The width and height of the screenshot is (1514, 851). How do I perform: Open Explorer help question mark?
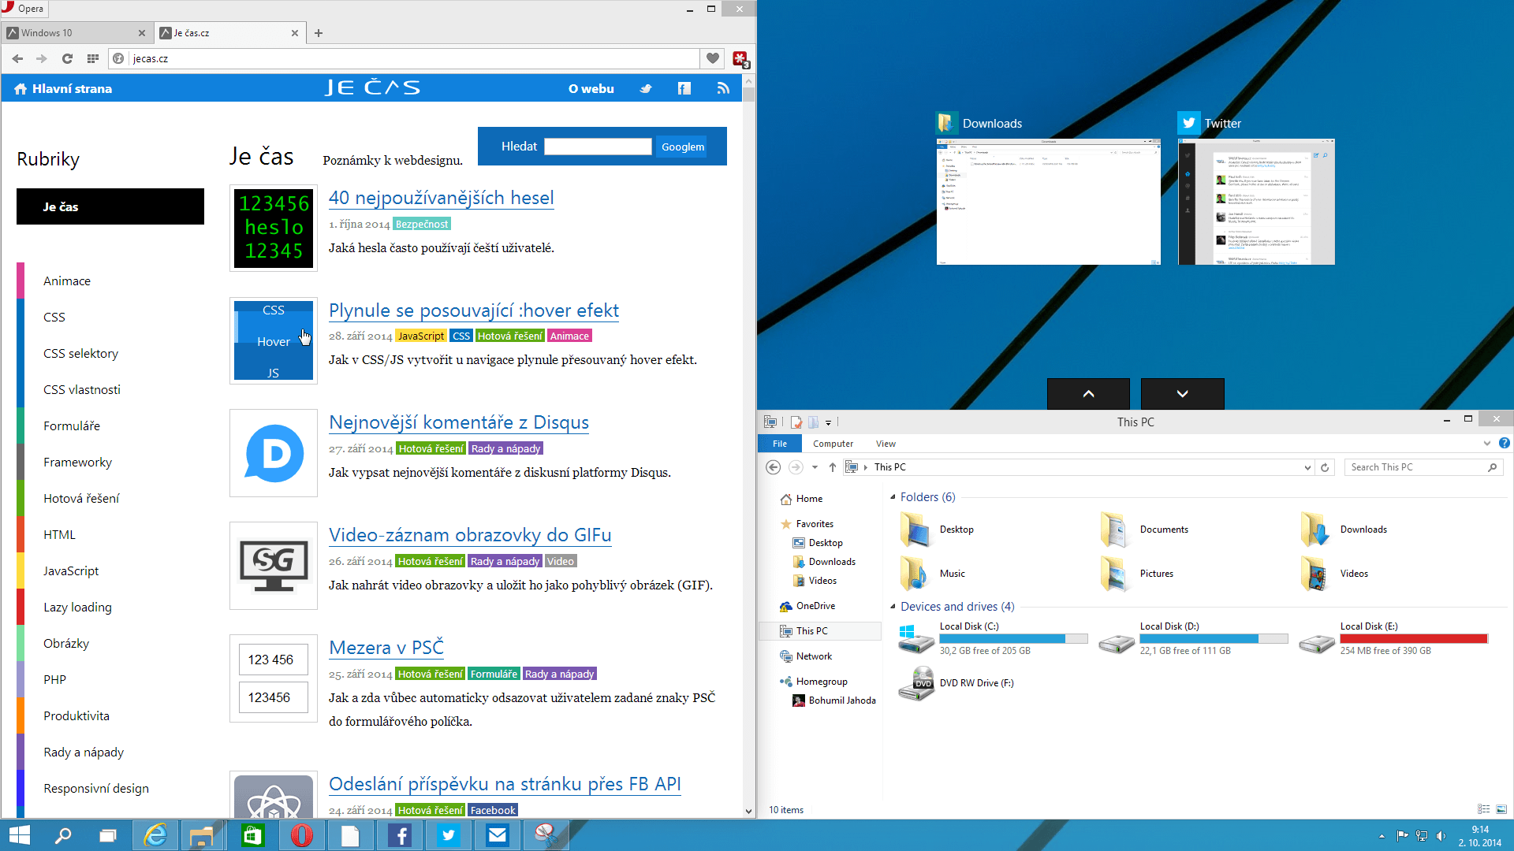tap(1505, 443)
